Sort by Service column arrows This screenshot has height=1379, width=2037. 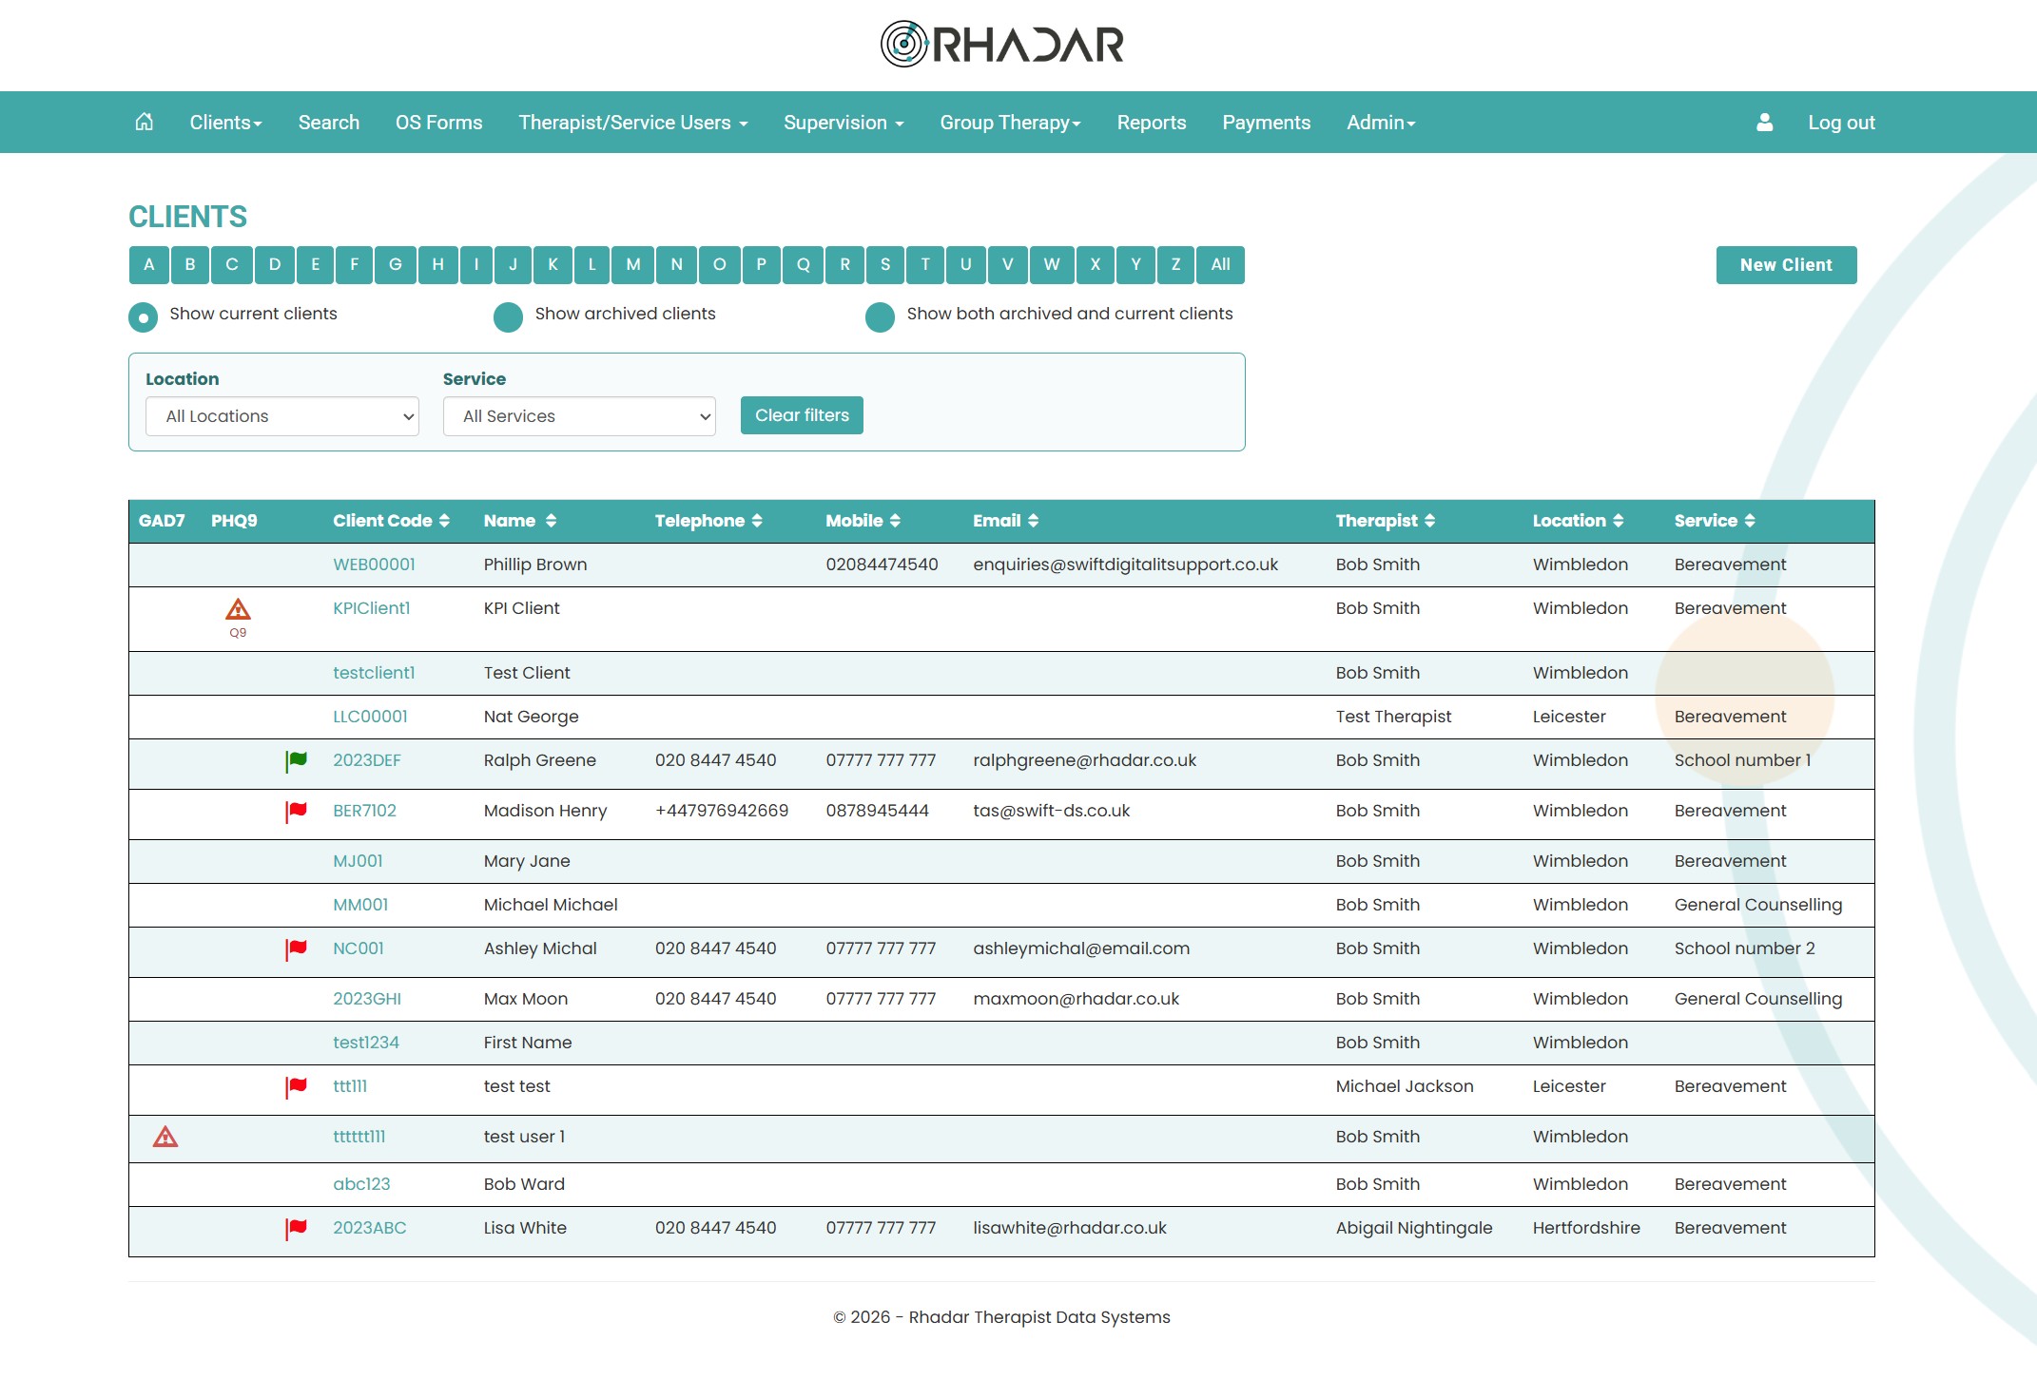[x=1750, y=521]
